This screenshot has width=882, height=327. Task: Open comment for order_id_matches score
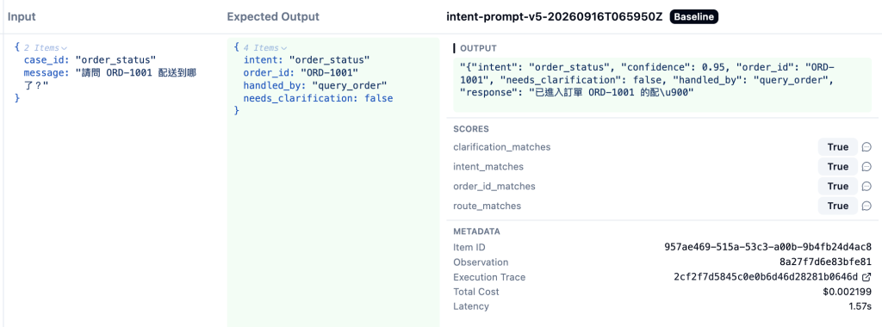pos(866,187)
